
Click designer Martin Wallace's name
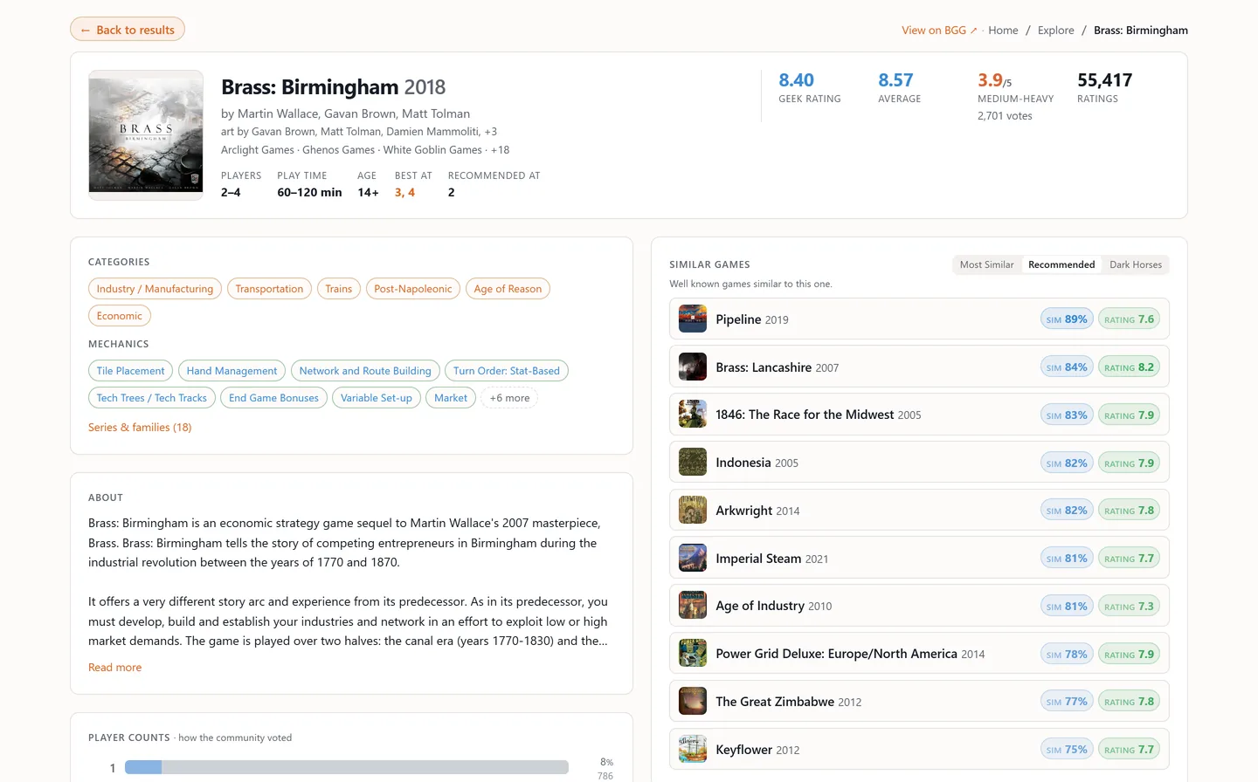(277, 113)
